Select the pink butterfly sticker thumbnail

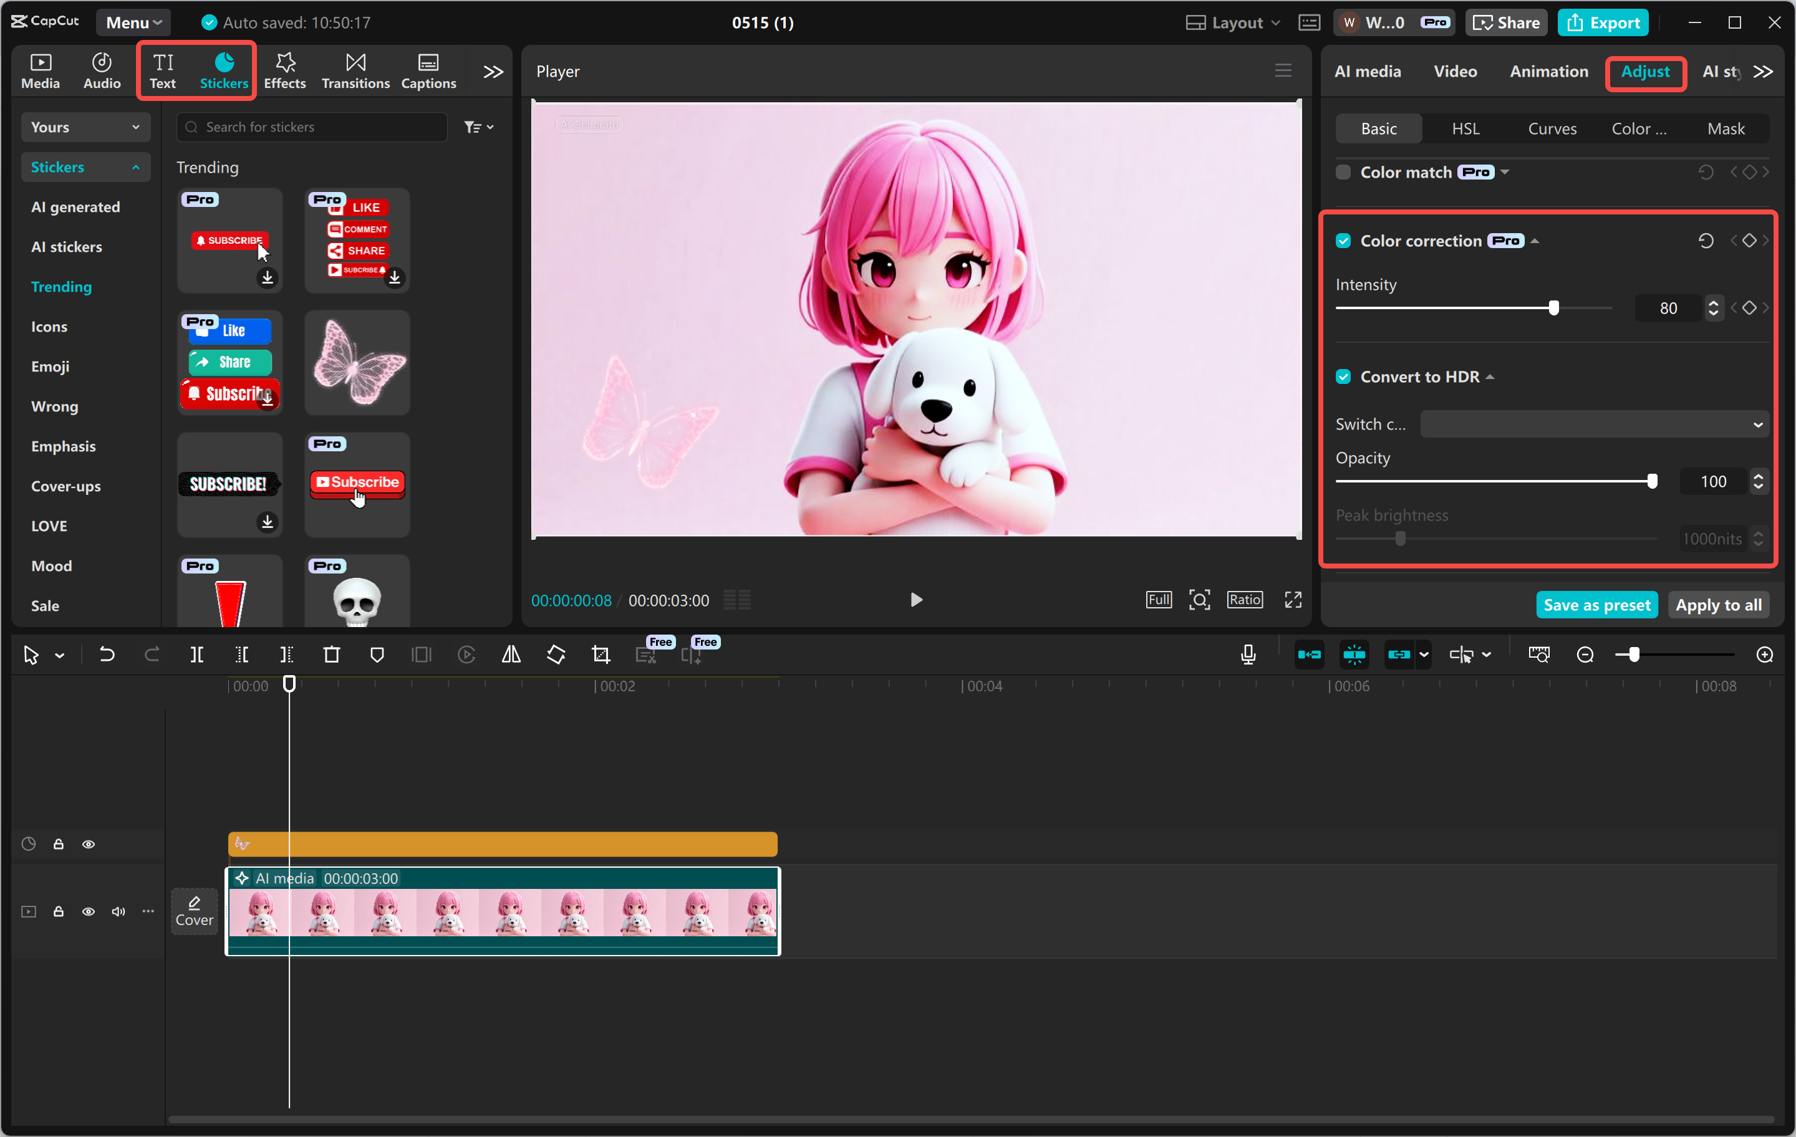click(x=357, y=362)
